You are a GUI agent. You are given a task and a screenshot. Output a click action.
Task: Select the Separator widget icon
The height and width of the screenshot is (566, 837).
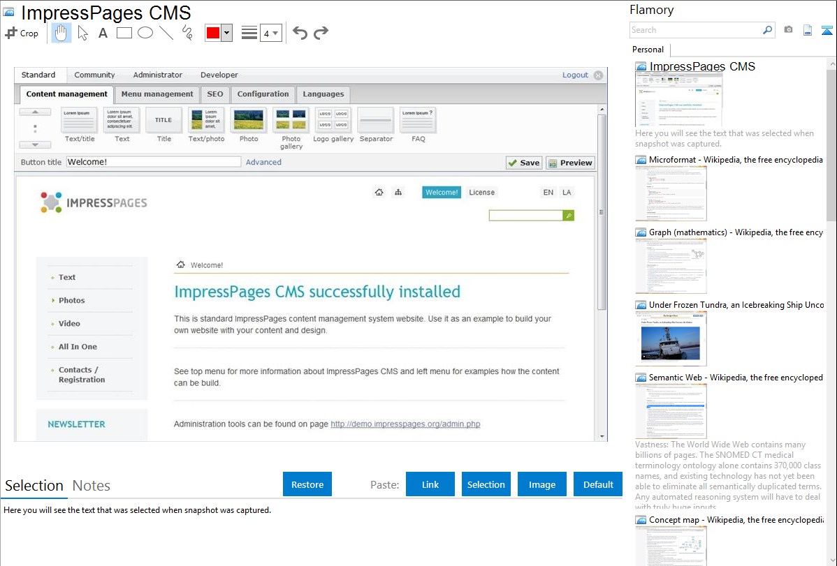pos(376,120)
